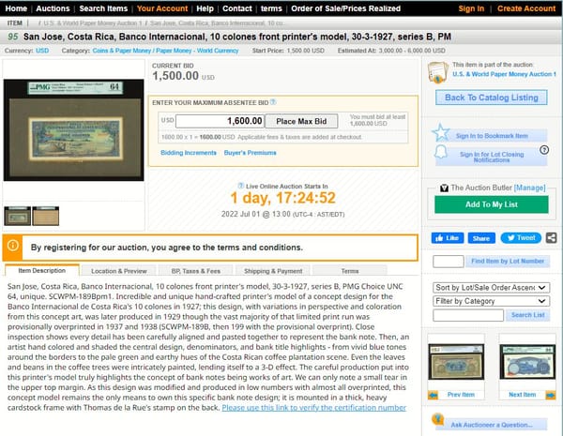Viewport: 563px width, 436px height.
Task: Open the Buyer's Premiums link
Action: pos(251,153)
